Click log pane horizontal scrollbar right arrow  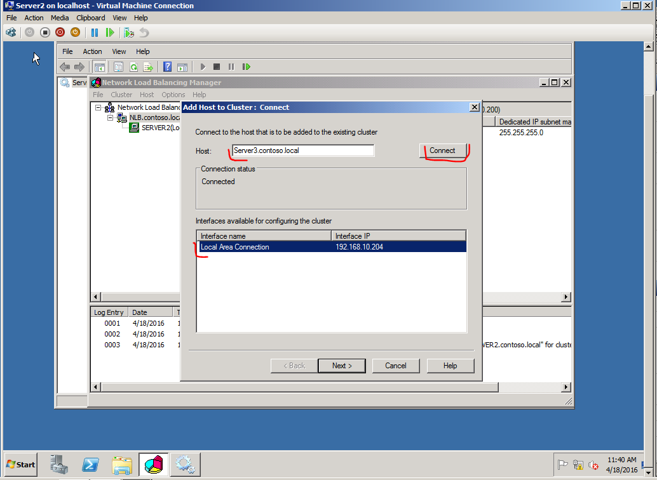566,387
